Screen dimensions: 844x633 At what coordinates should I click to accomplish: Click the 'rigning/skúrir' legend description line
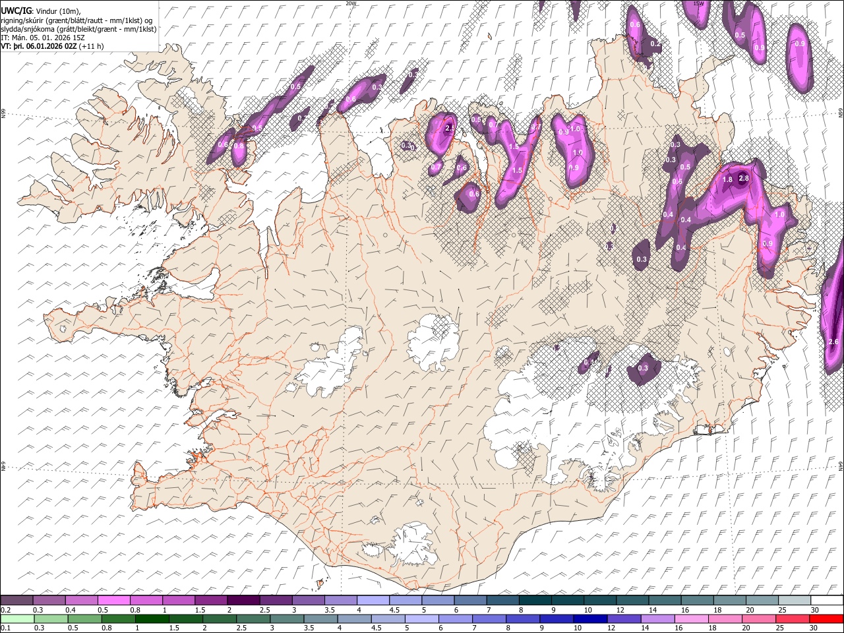[78, 20]
